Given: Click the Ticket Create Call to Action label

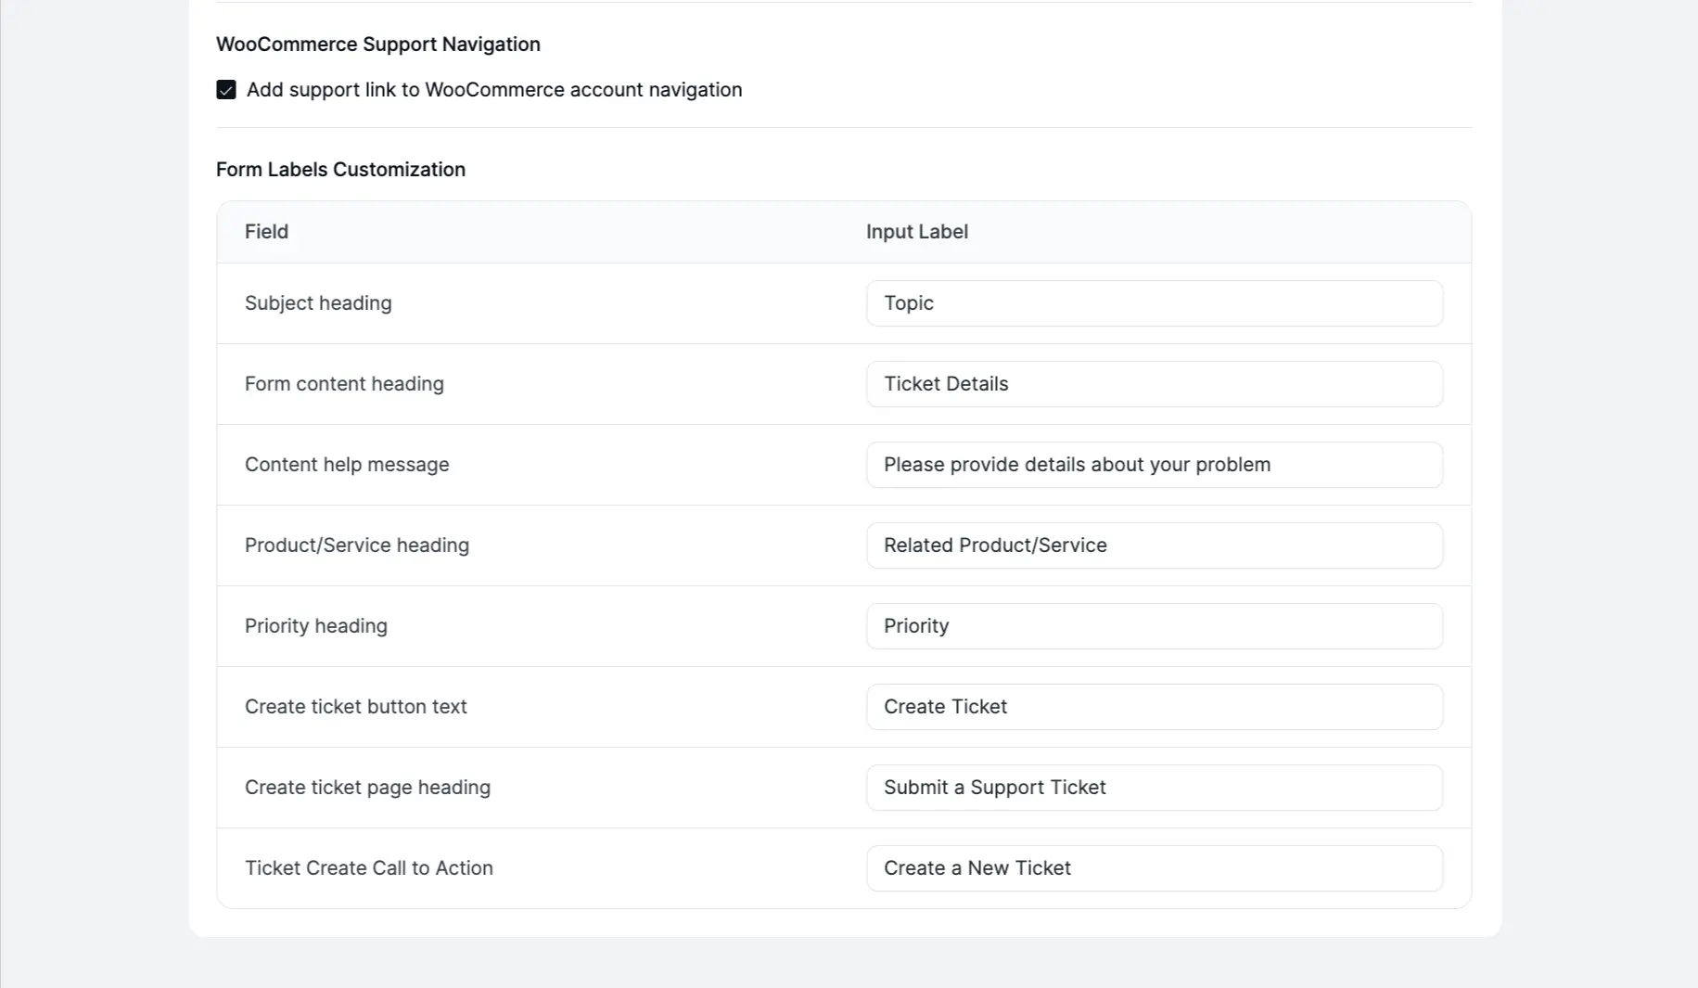Looking at the screenshot, I should click(369, 867).
